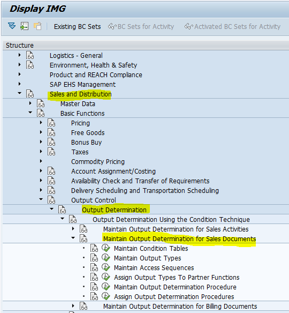Select Free Goods tree entry
The width and height of the screenshot is (289, 313).
(x=88, y=133)
